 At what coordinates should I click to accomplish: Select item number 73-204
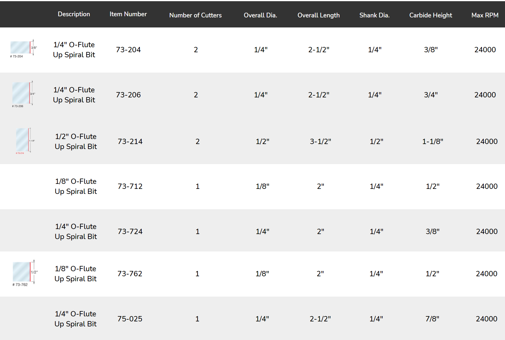point(128,50)
